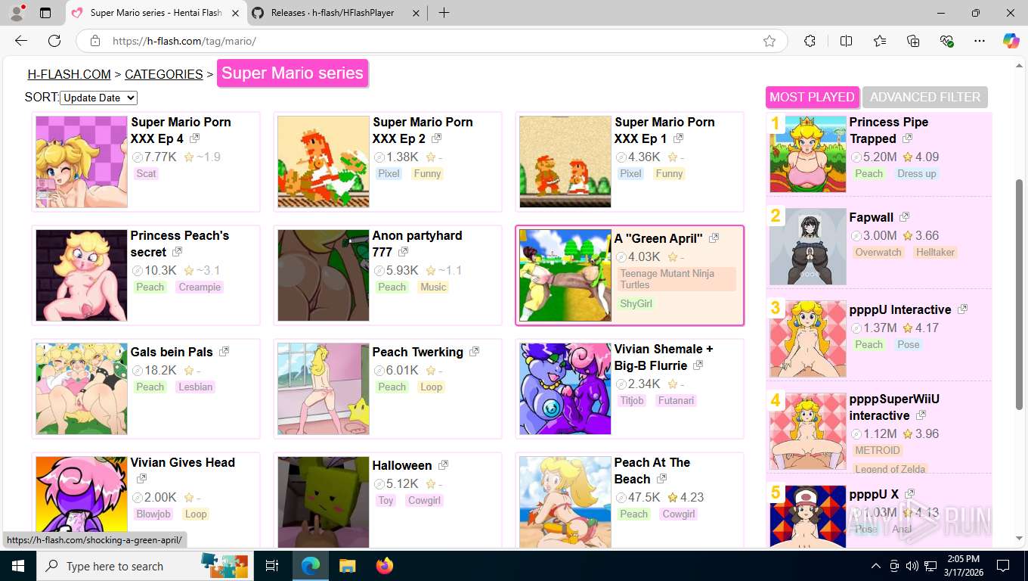Image resolution: width=1028 pixels, height=581 pixels.
Task: Open the volume control in system tray
Action: pyautogui.click(x=912, y=566)
